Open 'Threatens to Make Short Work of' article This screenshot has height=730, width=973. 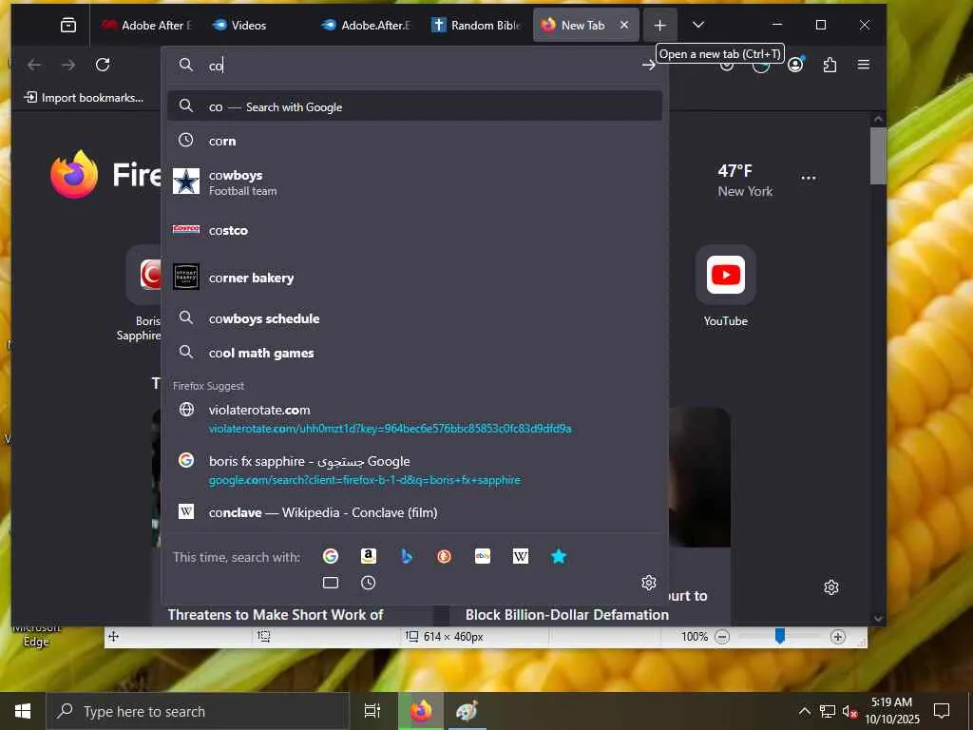click(276, 615)
